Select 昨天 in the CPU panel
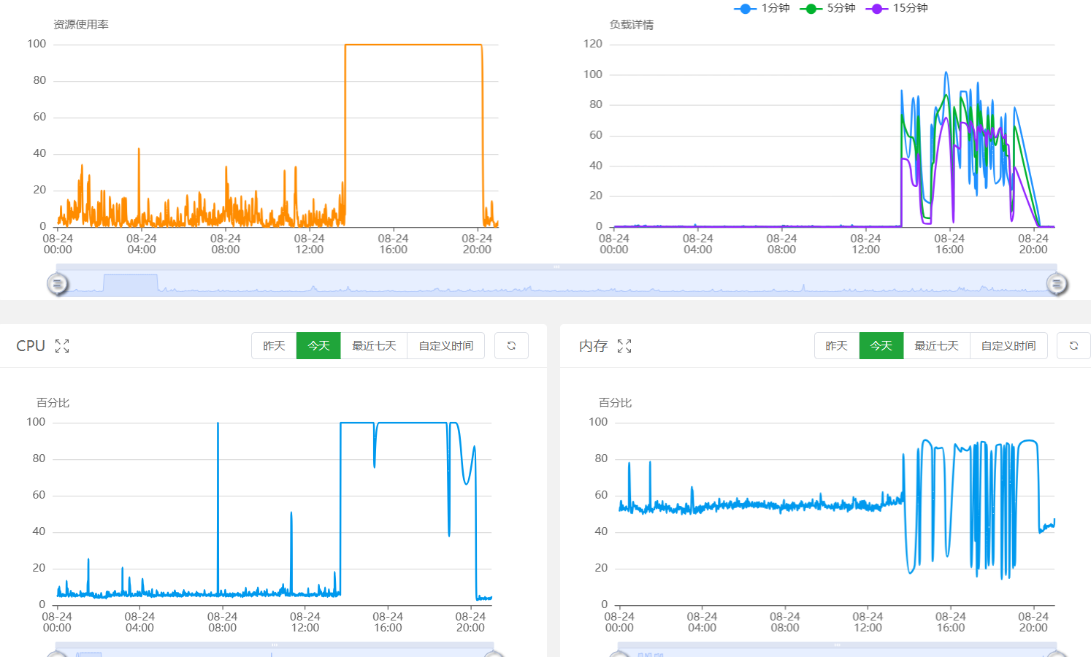Screen dimensions: 1091x657 [274, 346]
